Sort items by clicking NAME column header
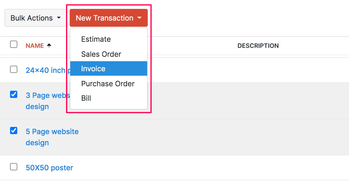This screenshot has height=182, width=349. [34, 45]
